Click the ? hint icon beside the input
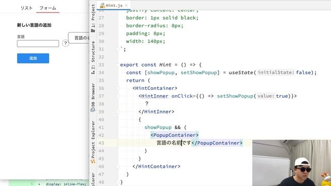The image size is (331, 186). (66, 43)
